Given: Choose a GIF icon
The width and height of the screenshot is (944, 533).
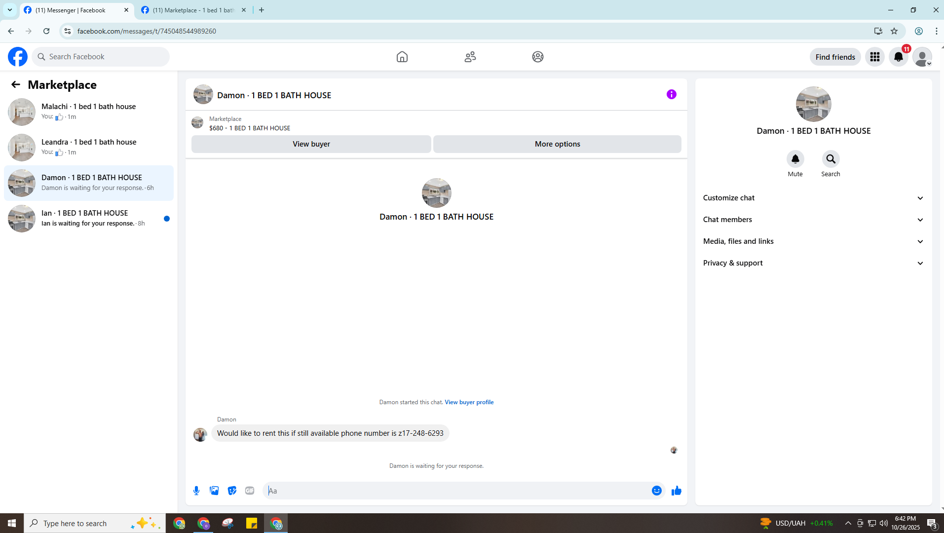Looking at the screenshot, I should coord(250,491).
